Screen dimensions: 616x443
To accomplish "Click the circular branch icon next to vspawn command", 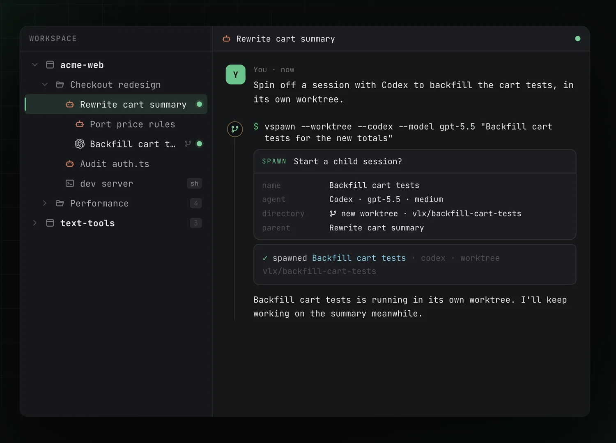I will click(x=235, y=129).
